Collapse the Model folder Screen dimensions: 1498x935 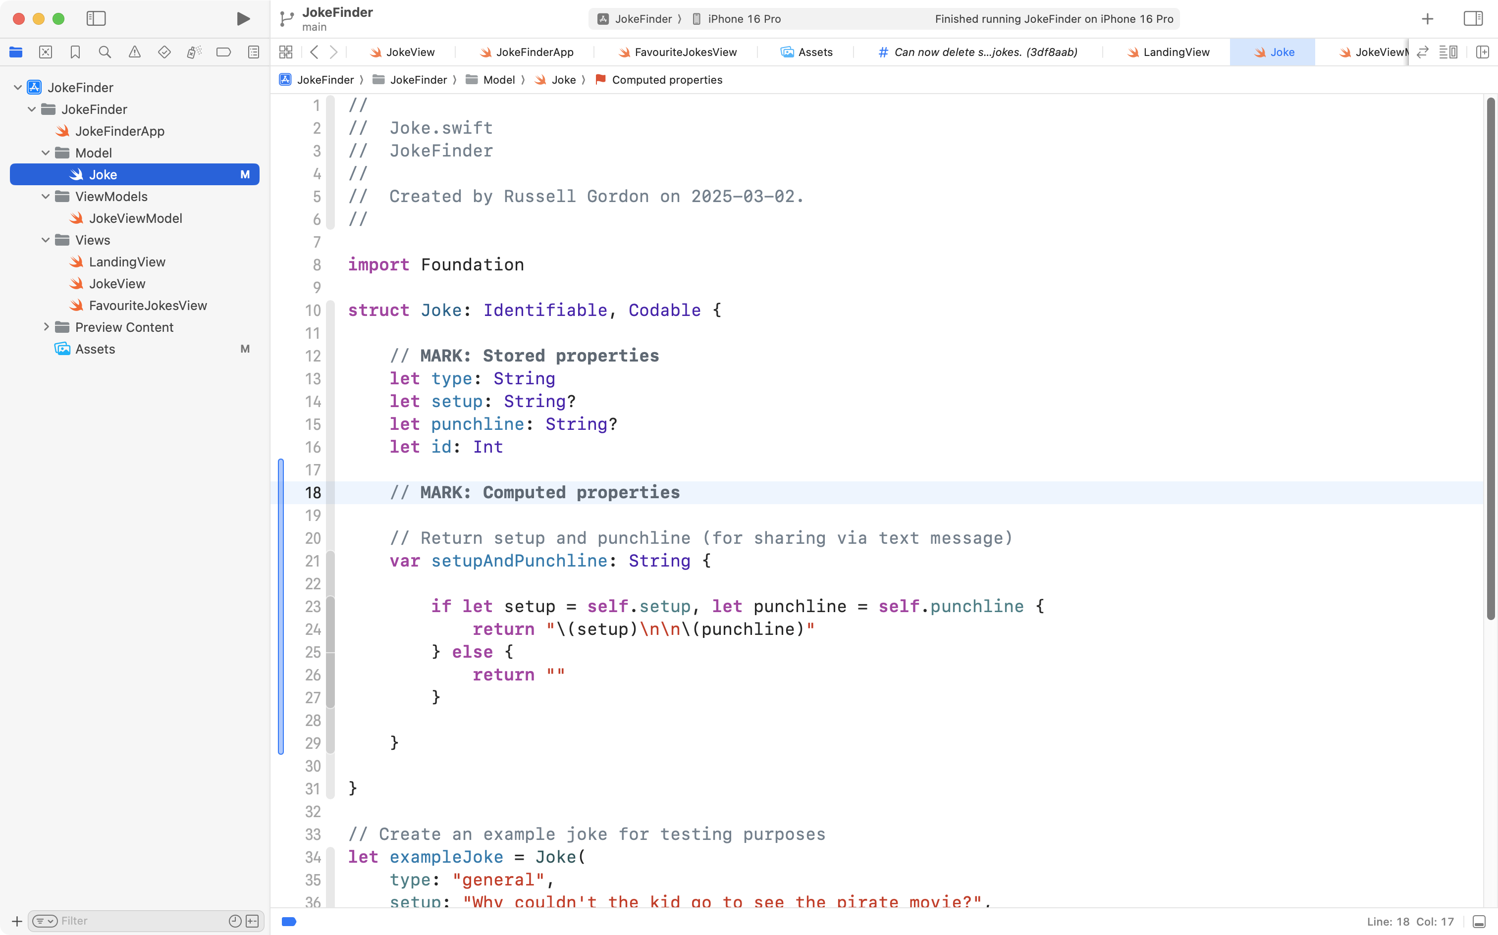pos(46,153)
